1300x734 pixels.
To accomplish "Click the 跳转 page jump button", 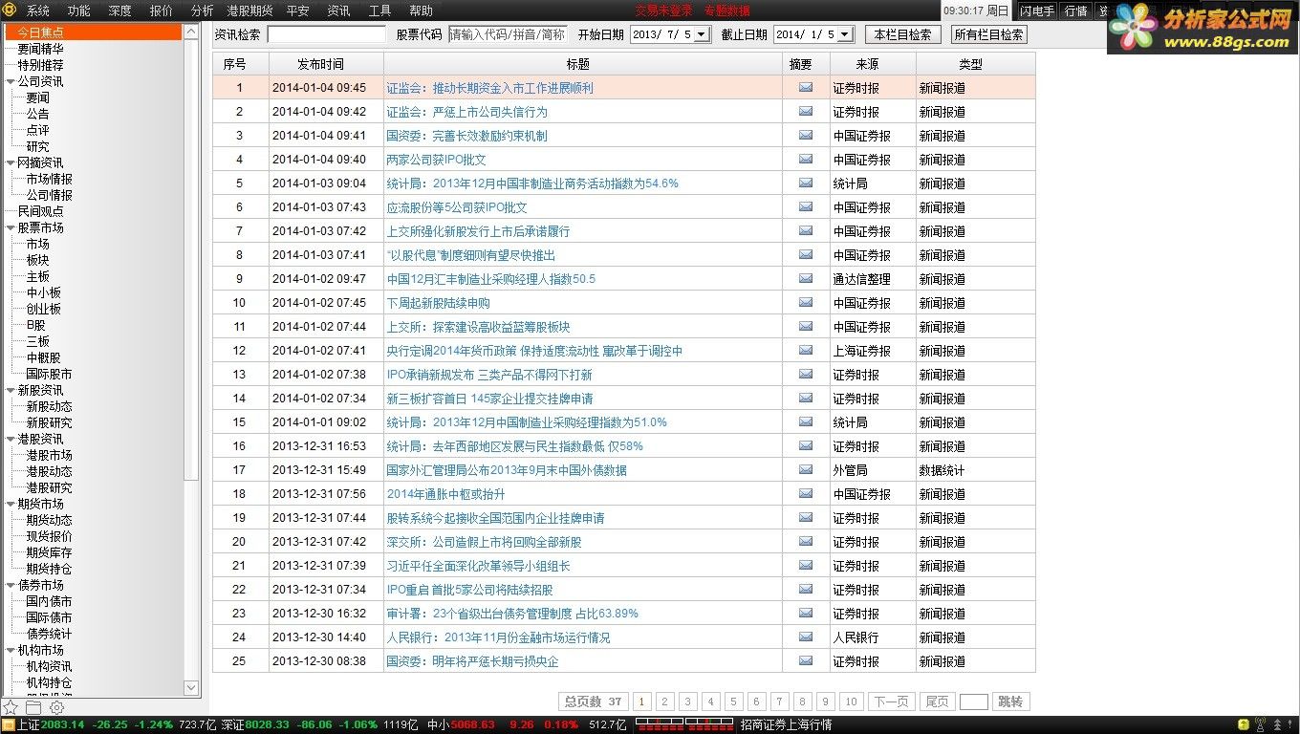I will (1010, 702).
